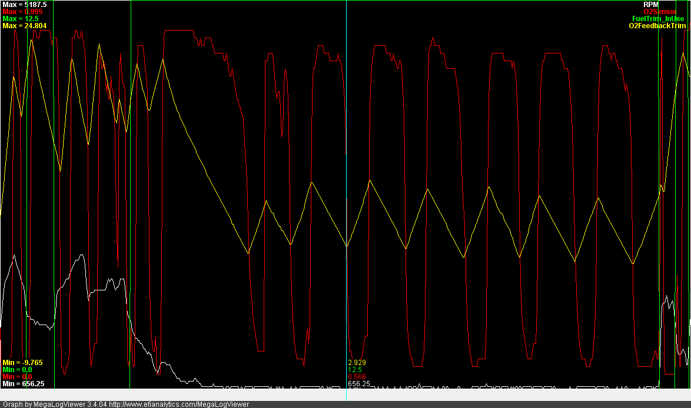Screen dimensions: 691x408
Task: Click the red cursor value 0.566
Action: point(357,376)
